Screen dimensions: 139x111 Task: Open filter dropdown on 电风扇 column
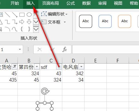coord(81,67)
